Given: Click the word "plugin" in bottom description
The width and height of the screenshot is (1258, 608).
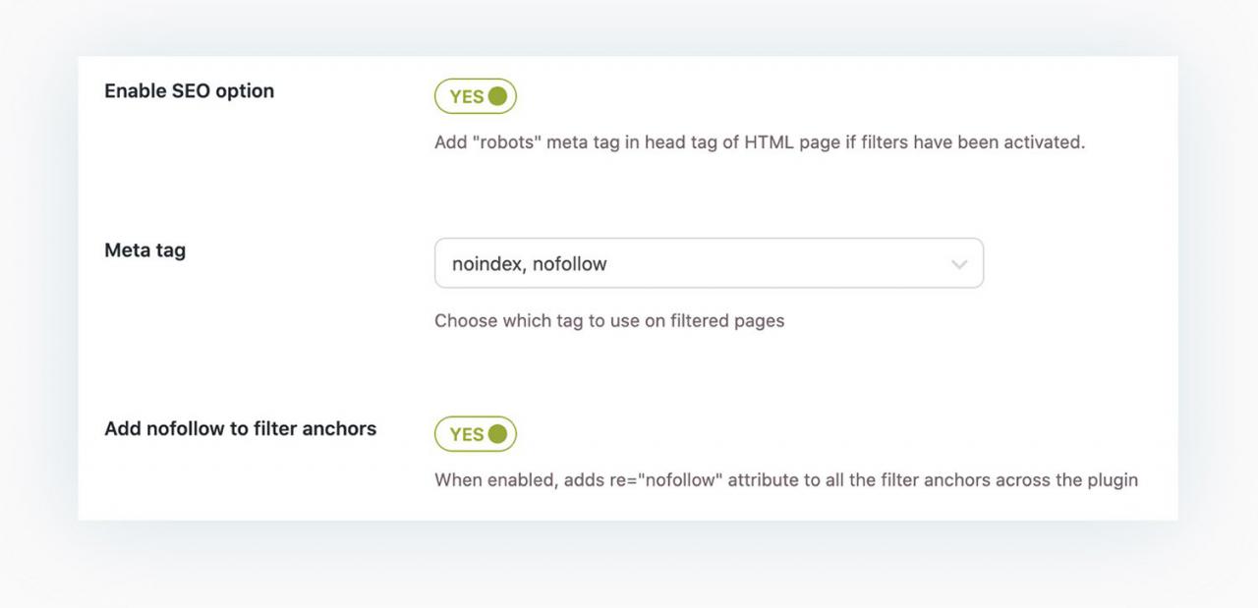Looking at the screenshot, I should click(x=1112, y=480).
